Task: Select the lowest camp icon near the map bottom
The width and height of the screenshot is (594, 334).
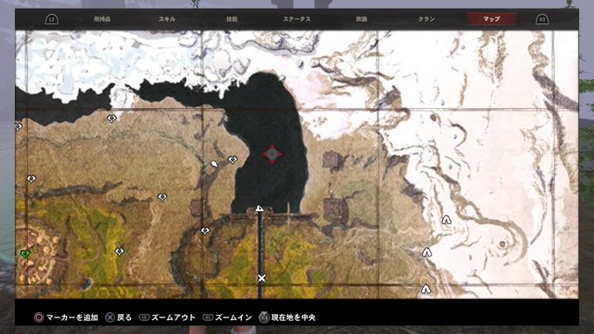Action: click(426, 290)
